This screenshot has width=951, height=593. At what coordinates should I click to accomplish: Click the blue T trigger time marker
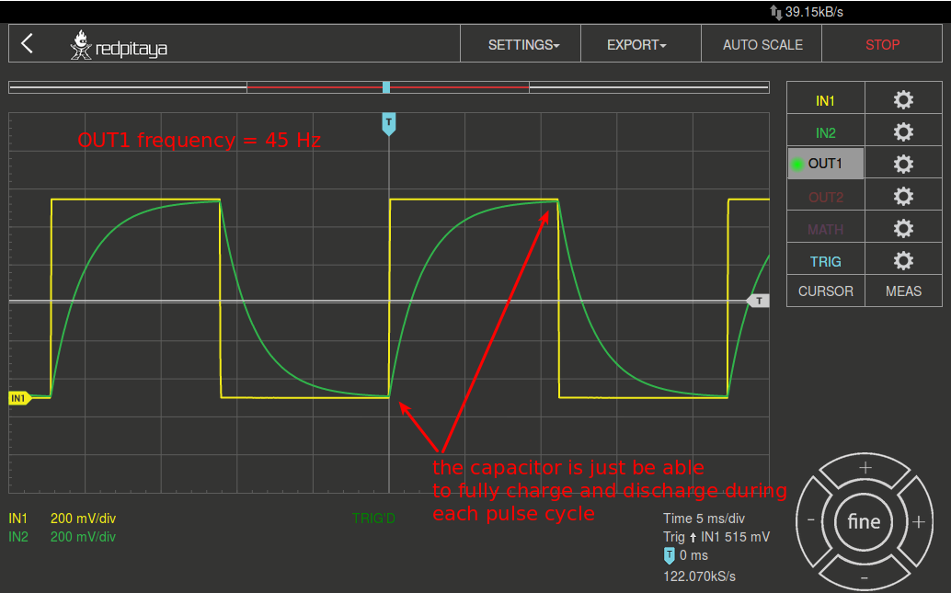coord(389,123)
